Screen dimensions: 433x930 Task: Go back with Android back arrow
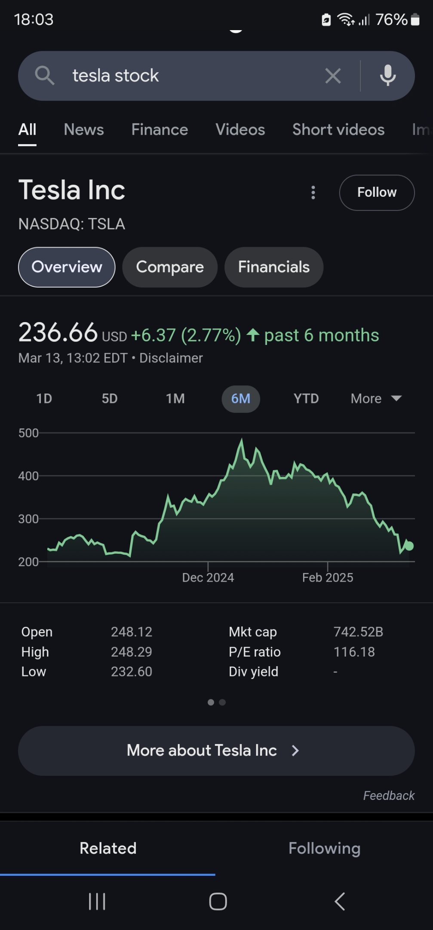340,901
